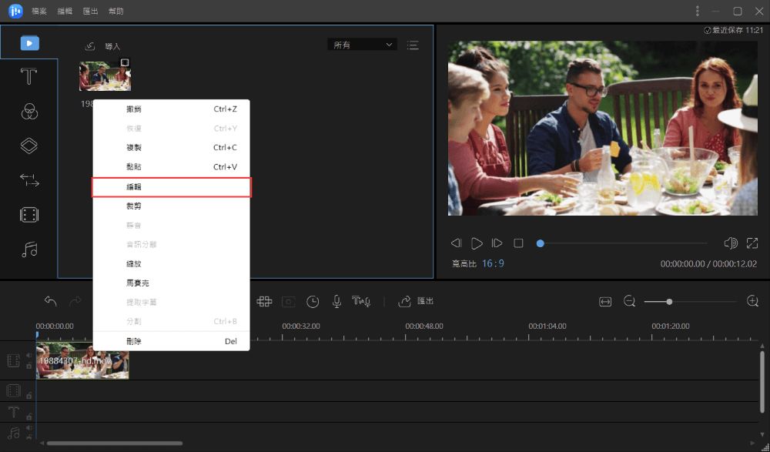Open the list view options menu
Viewport: 770px width, 452px height.
413,45
